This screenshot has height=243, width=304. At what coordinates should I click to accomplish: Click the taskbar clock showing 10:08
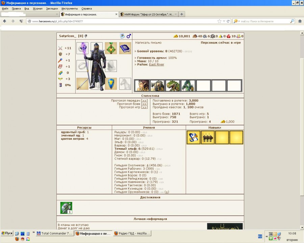pyautogui.click(x=292, y=234)
